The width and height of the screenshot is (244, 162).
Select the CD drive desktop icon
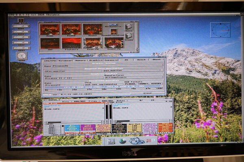(22, 55)
